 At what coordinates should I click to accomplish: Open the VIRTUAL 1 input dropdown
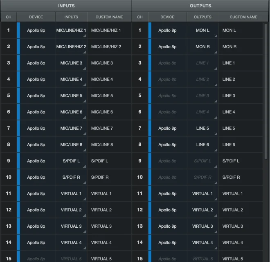71,193
